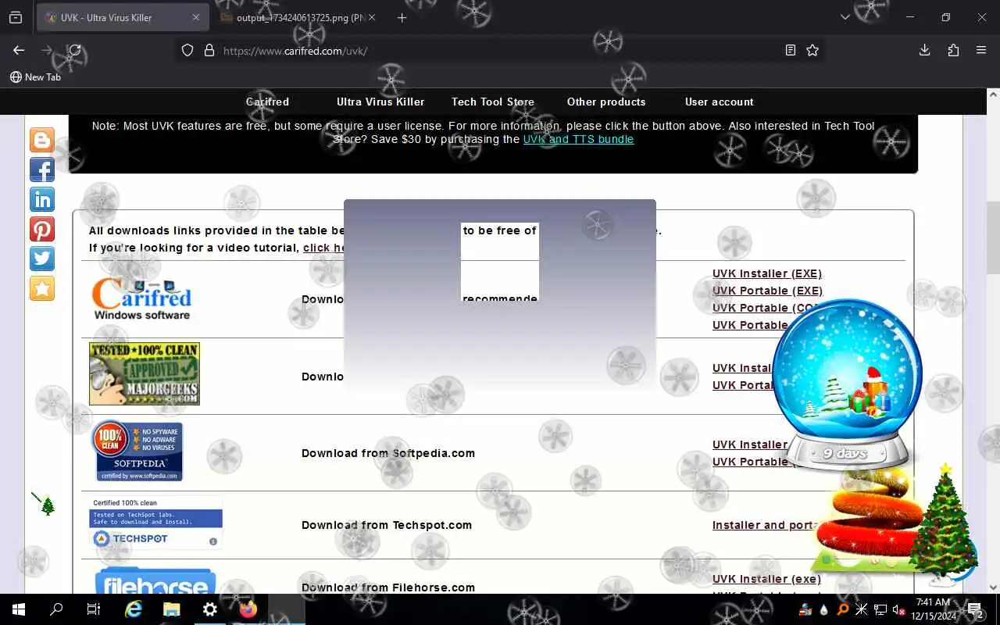Open the Filehorse UVK Installer (exe) link
1000x625 pixels.
pos(766,579)
